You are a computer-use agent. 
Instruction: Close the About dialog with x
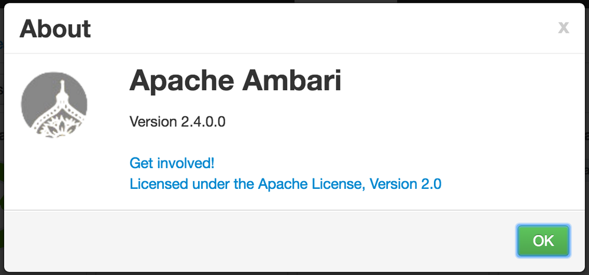(564, 27)
